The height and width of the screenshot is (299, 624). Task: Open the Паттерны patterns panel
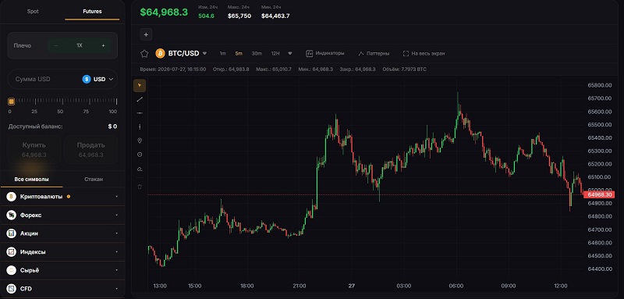point(374,53)
